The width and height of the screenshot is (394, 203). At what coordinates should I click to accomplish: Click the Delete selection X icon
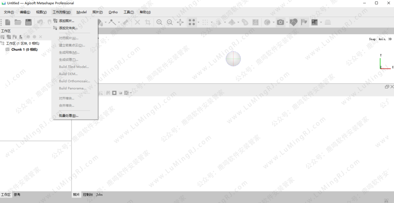coord(138,22)
